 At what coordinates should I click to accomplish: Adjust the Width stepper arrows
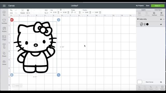pyautogui.click(x=58, y=12)
